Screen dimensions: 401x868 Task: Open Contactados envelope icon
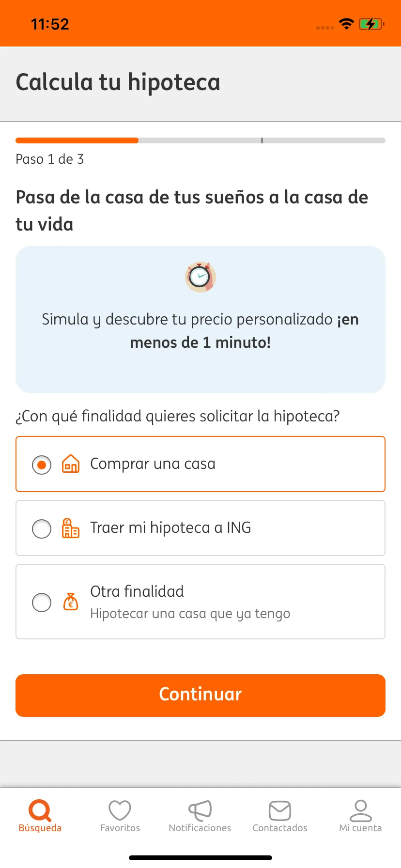tap(280, 810)
